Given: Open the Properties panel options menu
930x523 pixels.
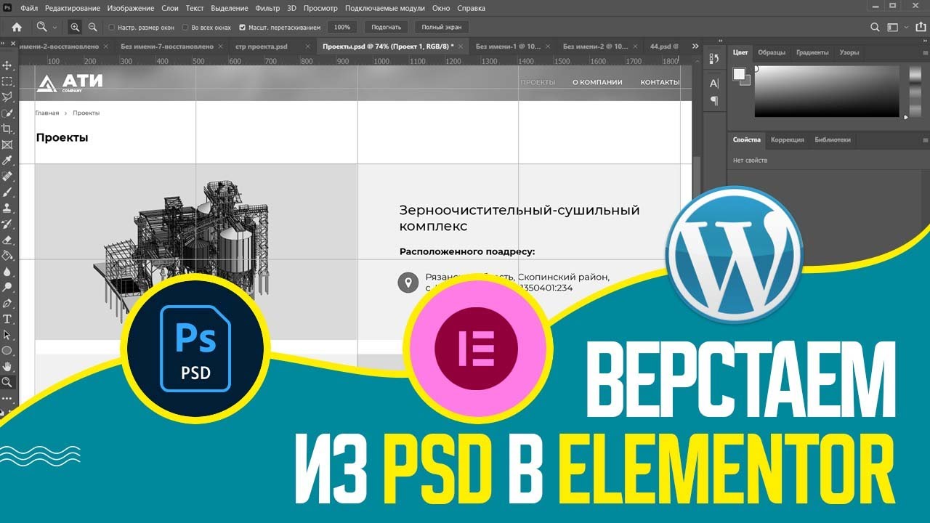Looking at the screenshot, I should pos(924,139).
